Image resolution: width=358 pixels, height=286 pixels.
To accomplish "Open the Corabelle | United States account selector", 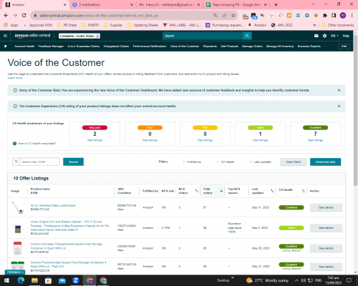I will point(79,36).
